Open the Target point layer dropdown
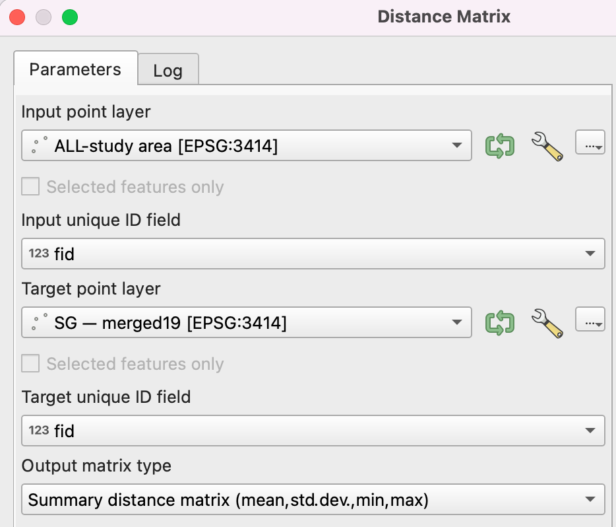616x527 pixels. (x=456, y=323)
